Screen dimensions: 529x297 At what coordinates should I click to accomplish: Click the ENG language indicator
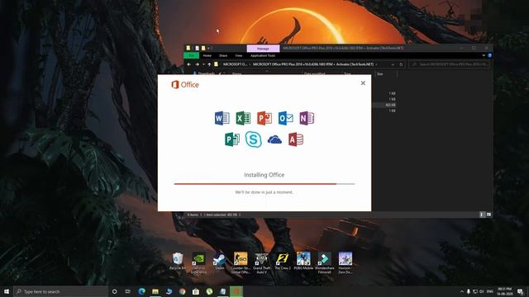tap(490, 291)
